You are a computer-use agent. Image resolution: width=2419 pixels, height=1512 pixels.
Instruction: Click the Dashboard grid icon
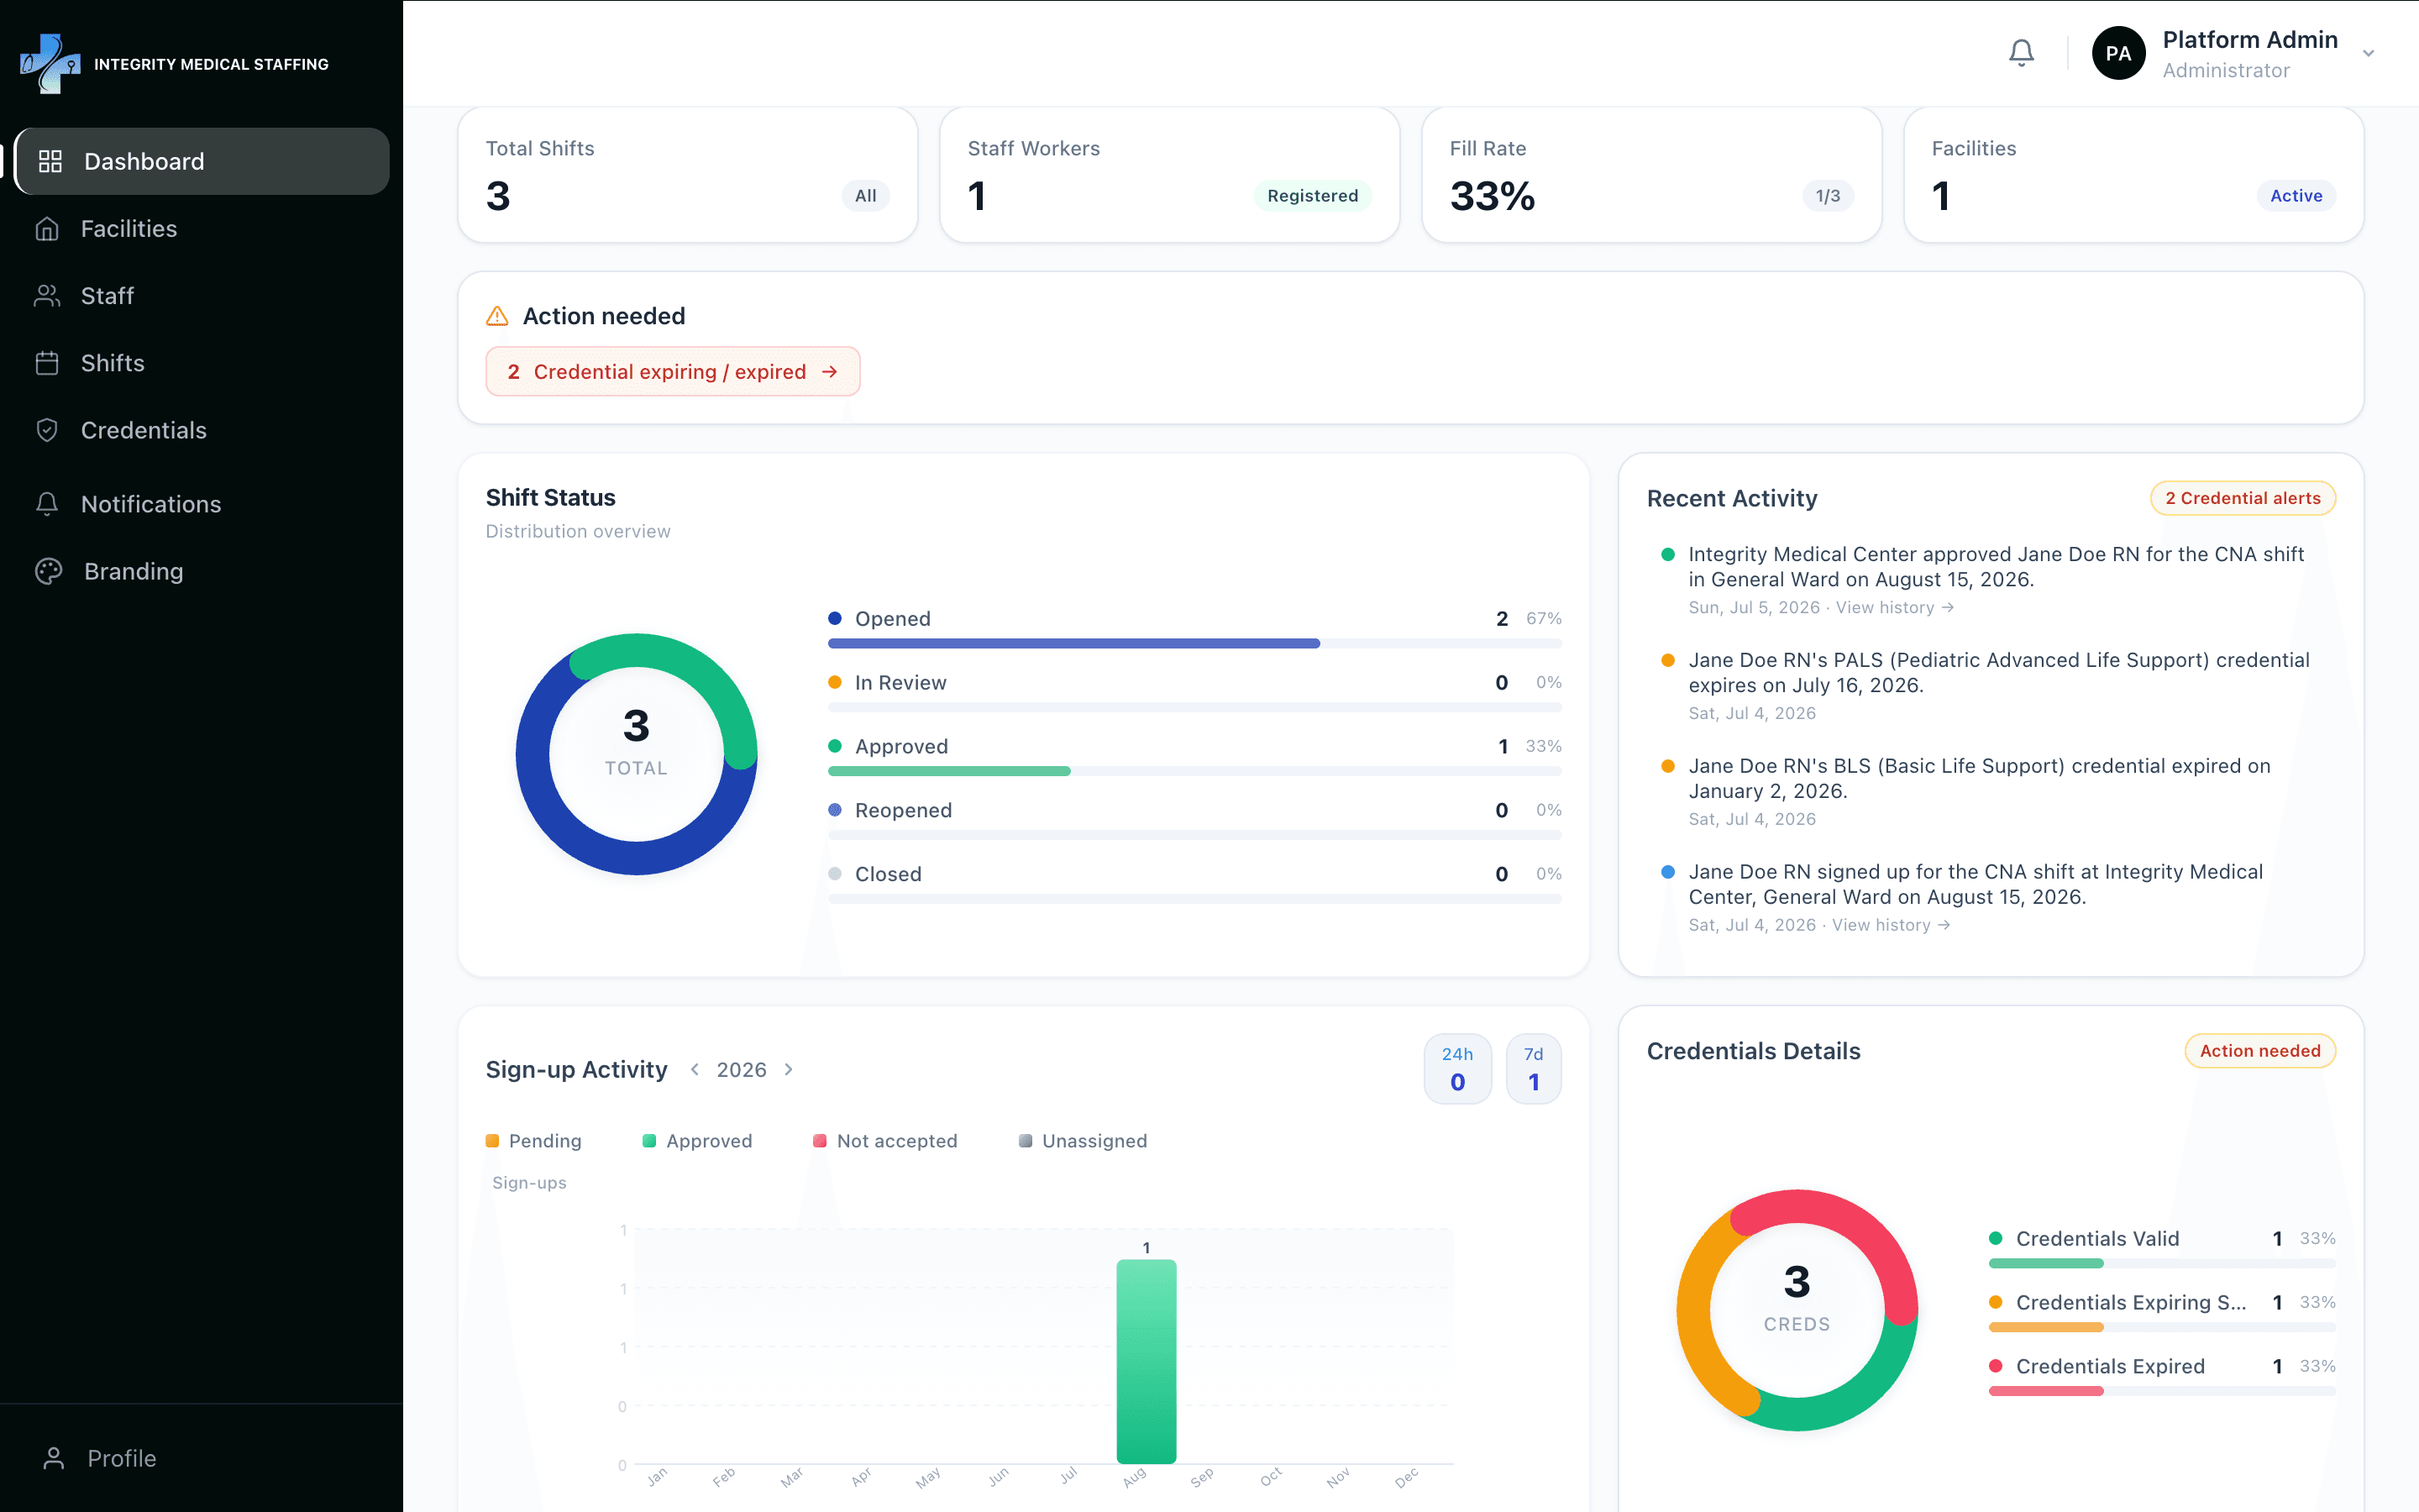point(50,161)
